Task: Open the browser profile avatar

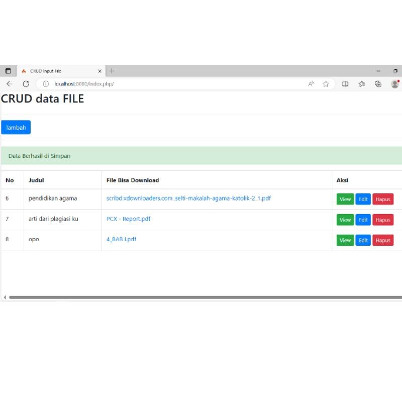Action: click(x=395, y=84)
